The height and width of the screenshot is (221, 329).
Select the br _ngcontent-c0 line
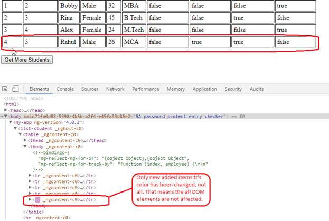click(x=47, y=218)
